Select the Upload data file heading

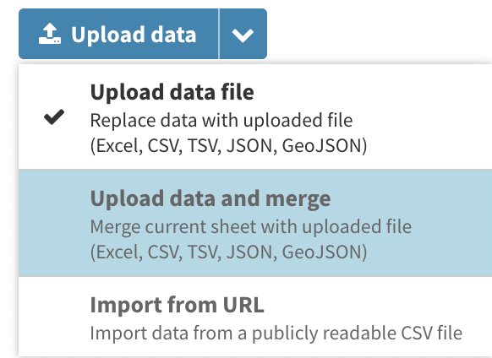pyautogui.click(x=172, y=92)
